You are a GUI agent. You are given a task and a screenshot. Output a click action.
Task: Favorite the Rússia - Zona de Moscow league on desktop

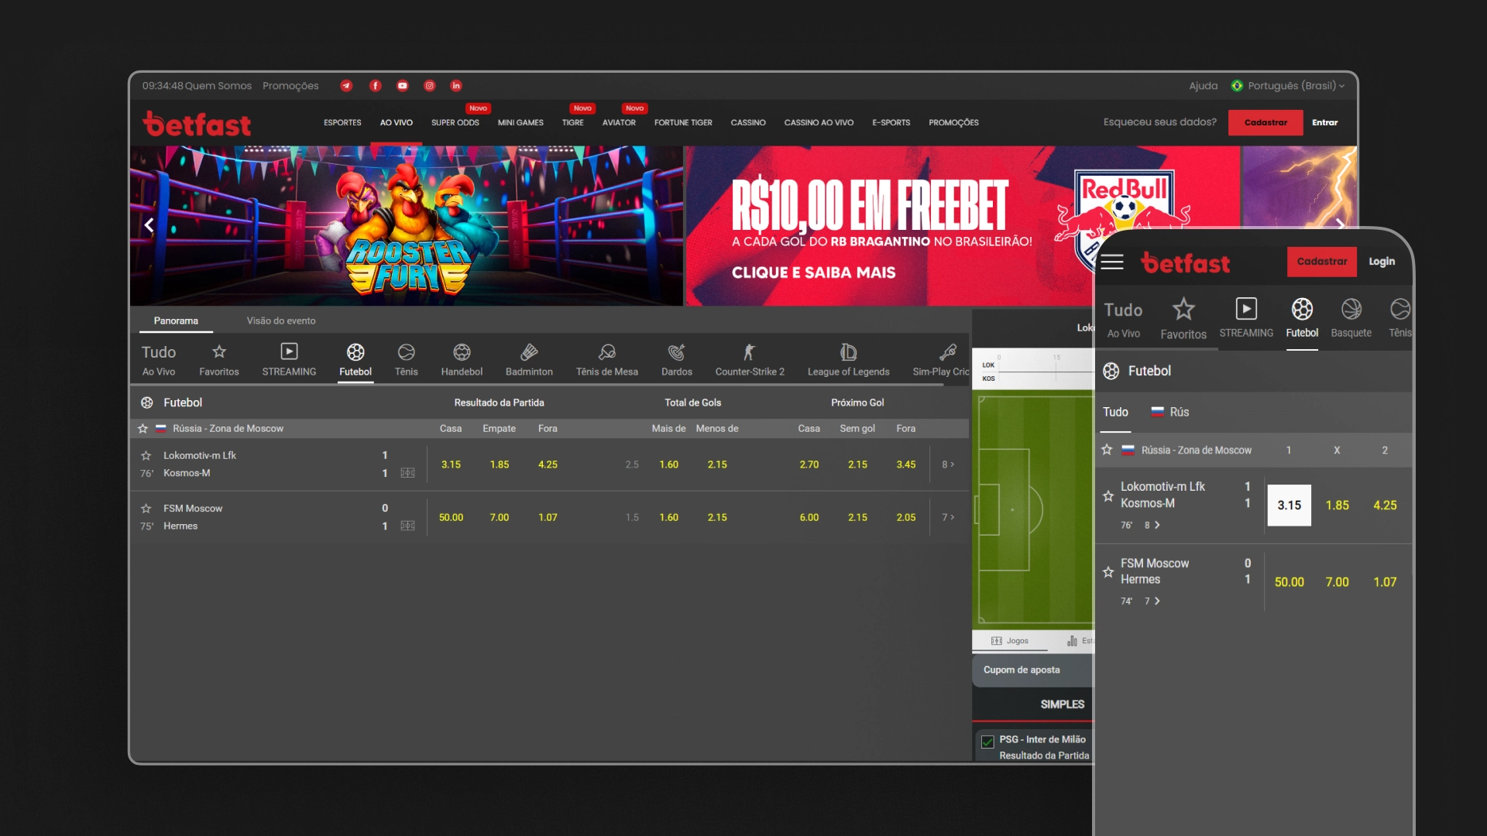click(143, 428)
